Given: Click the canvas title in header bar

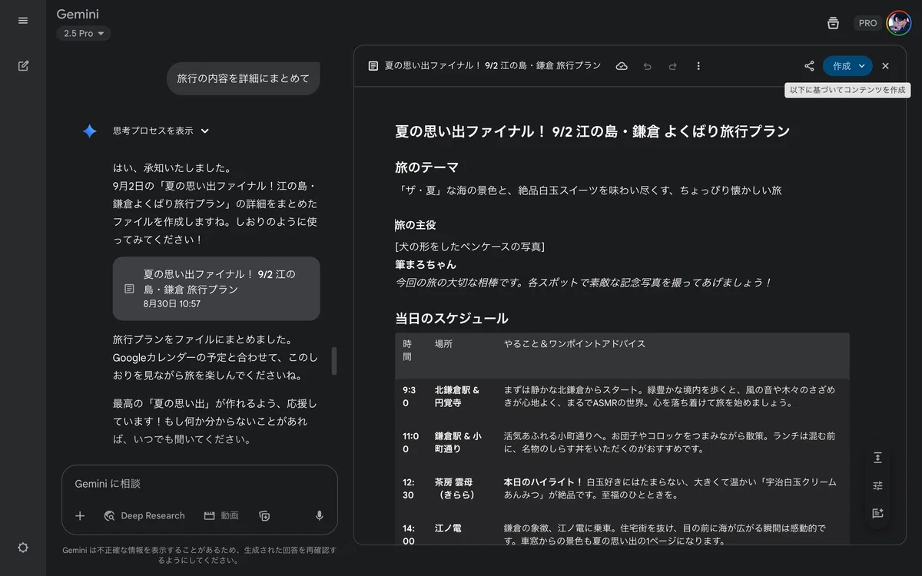Looking at the screenshot, I should [x=493, y=66].
